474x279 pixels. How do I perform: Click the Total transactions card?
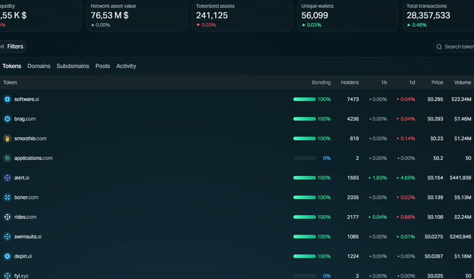pyautogui.click(x=438, y=16)
